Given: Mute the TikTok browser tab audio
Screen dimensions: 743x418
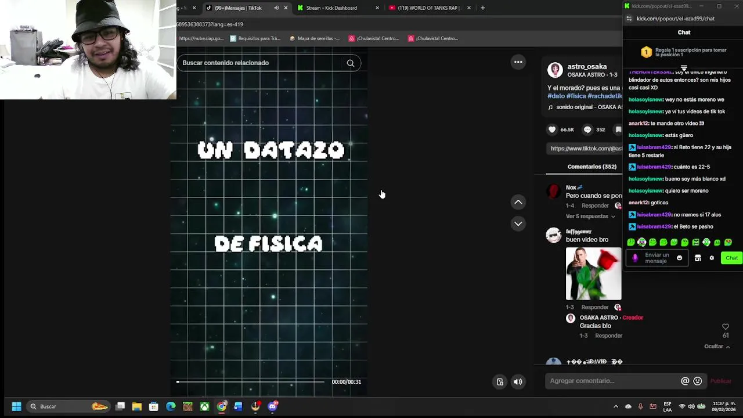Looking at the screenshot, I should [276, 8].
